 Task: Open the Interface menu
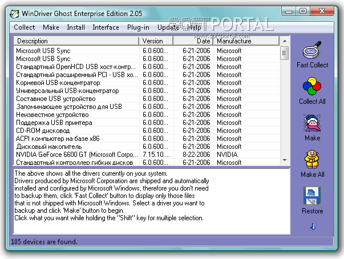tap(106, 27)
